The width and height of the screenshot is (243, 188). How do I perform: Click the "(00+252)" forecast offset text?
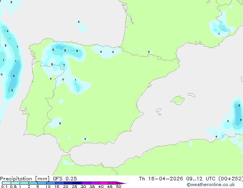click(231, 179)
